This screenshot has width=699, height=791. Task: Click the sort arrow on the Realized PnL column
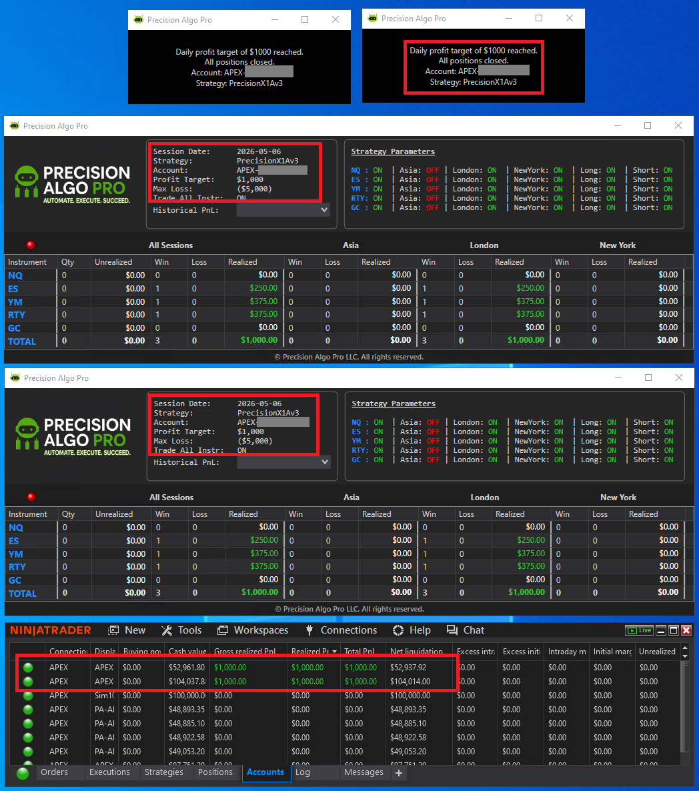click(x=334, y=652)
